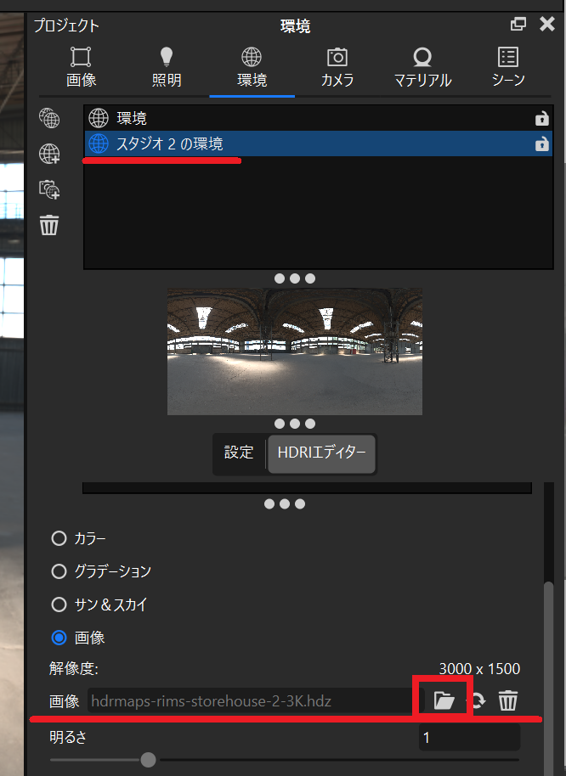Click the three-dot divider below environment list
The width and height of the screenshot is (566, 776).
(x=295, y=278)
